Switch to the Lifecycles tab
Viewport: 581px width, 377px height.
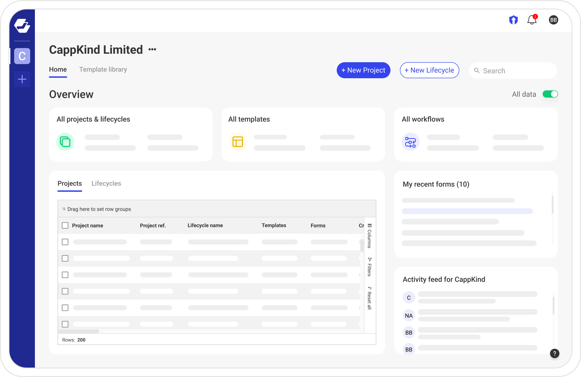coord(106,183)
